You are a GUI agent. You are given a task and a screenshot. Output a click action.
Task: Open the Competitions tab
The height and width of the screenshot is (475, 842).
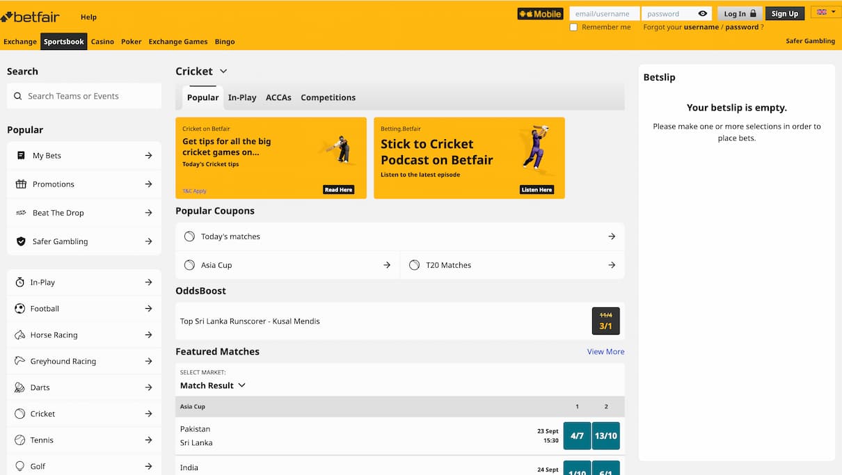tap(328, 97)
